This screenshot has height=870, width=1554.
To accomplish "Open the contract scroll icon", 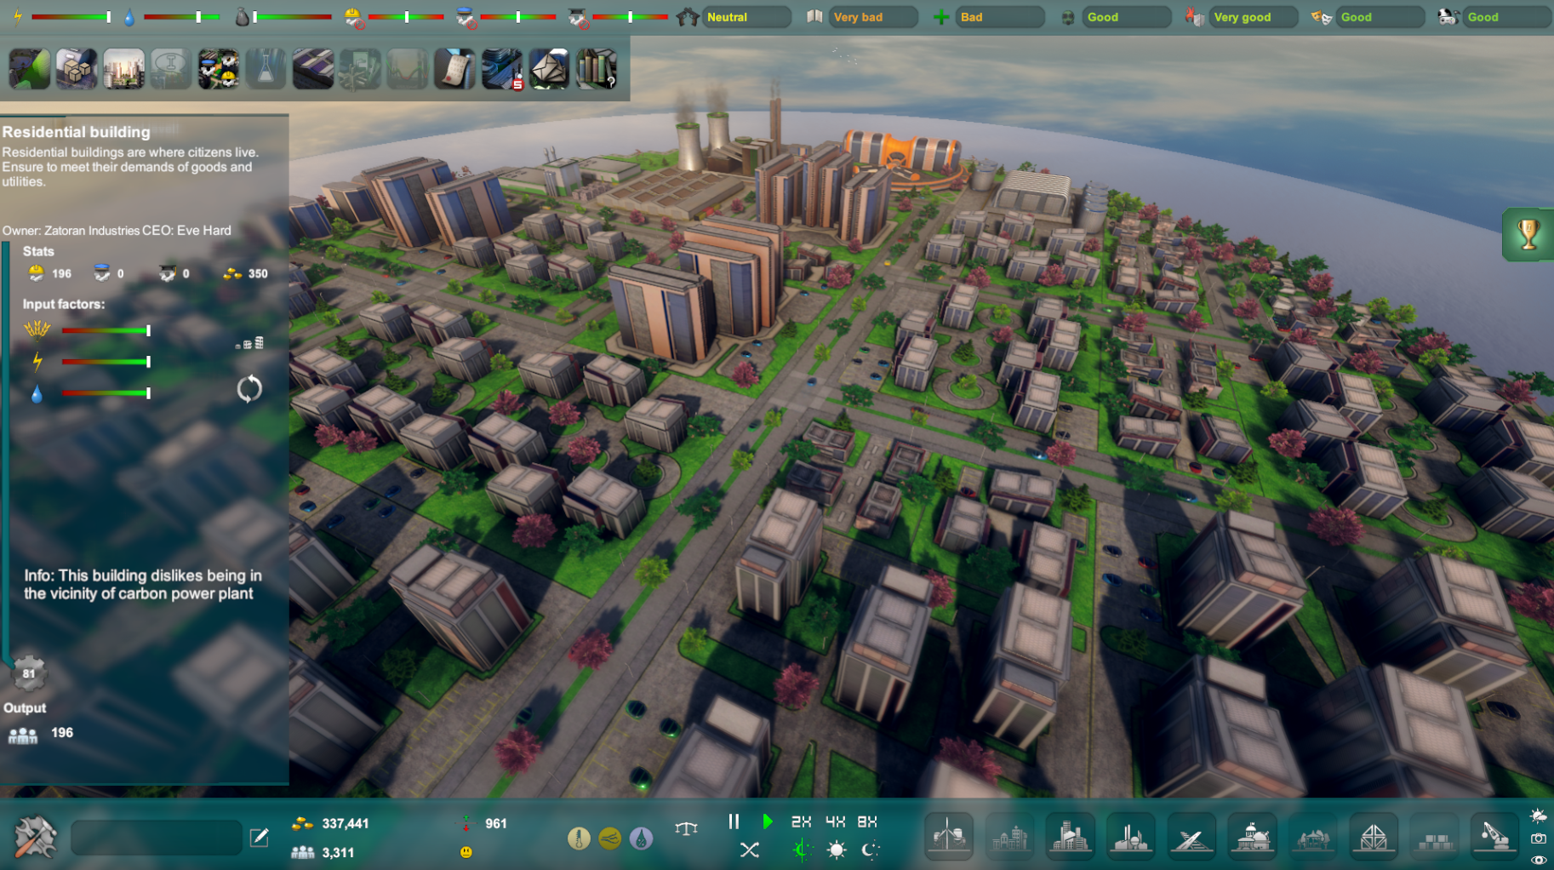I will [454, 69].
